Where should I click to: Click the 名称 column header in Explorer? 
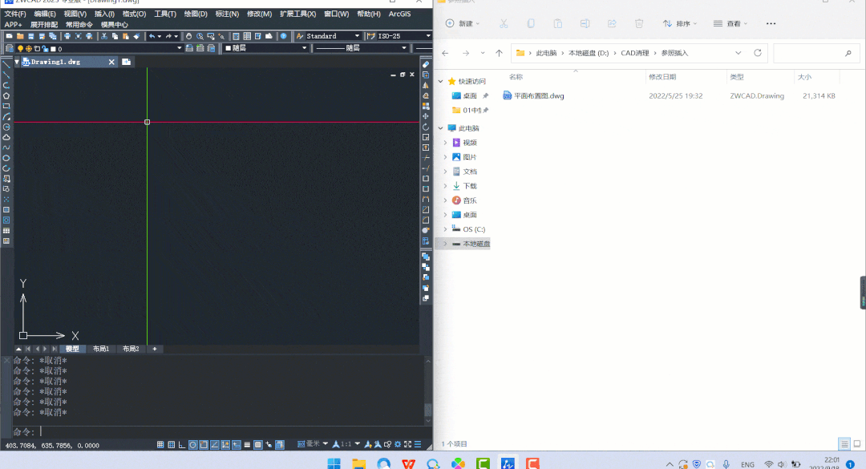pyautogui.click(x=516, y=77)
